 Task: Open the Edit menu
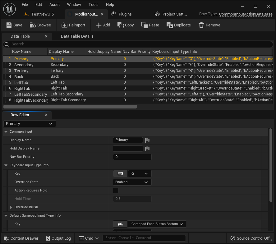[x=39, y=5]
